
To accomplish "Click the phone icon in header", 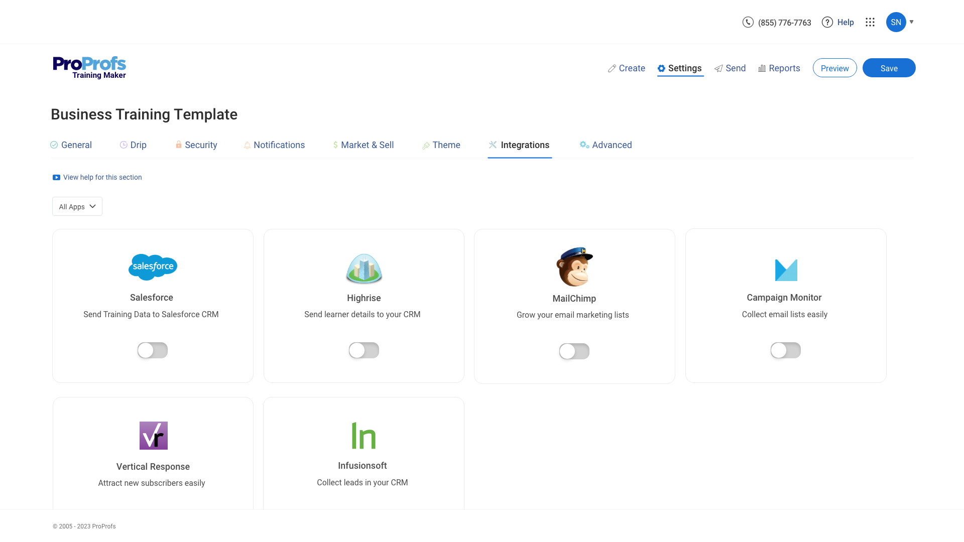I will pos(748,22).
